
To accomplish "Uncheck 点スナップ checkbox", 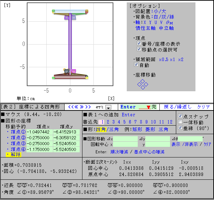I will tap(181, 116).
